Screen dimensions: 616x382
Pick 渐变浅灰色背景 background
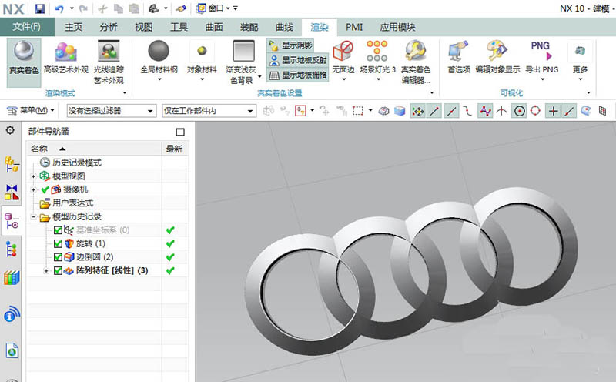point(243,62)
